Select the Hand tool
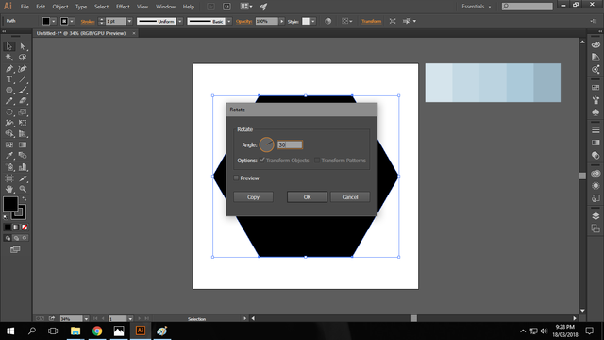 (9, 189)
